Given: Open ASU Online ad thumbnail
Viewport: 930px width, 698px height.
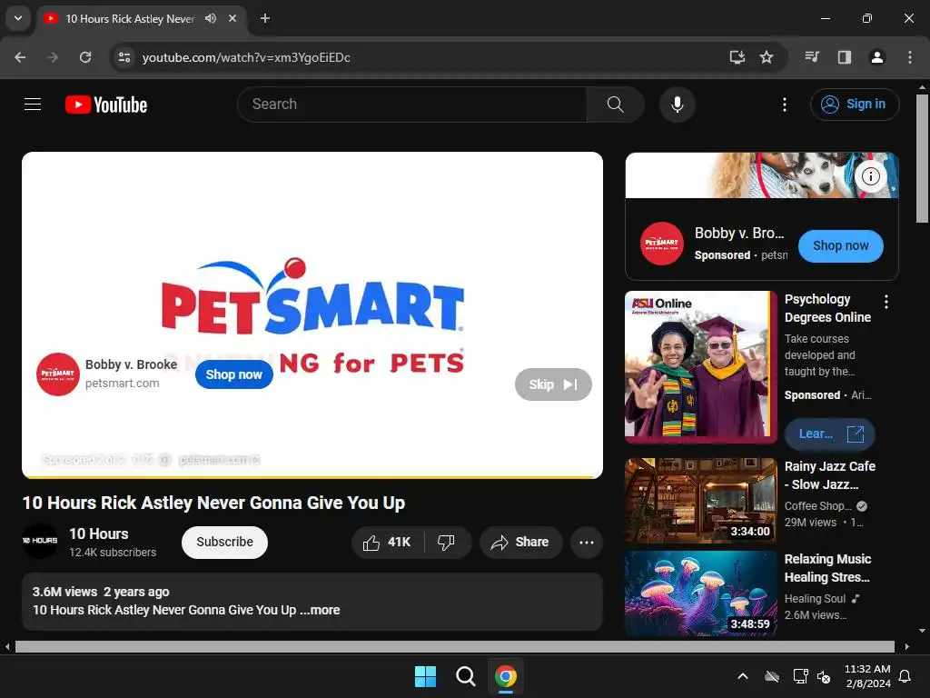Looking at the screenshot, I should click(x=700, y=367).
